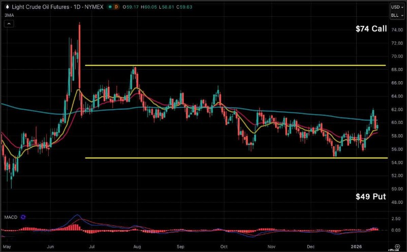Click the 74.00 price axis label
The width and height of the screenshot is (407, 252).
click(397, 30)
